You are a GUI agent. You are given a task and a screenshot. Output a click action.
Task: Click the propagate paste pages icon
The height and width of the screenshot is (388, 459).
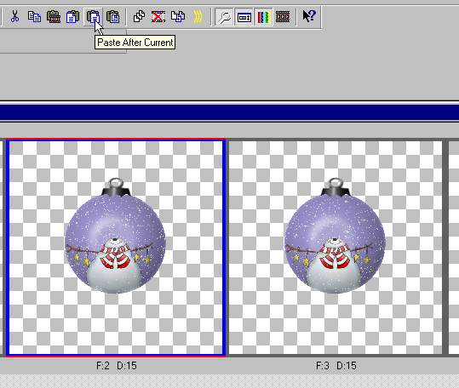pyautogui.click(x=178, y=17)
